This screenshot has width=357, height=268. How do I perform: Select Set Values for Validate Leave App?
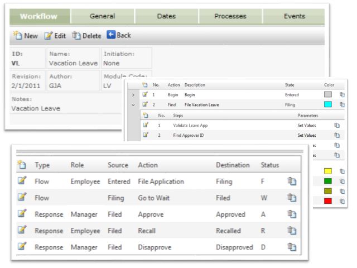tap(307, 125)
